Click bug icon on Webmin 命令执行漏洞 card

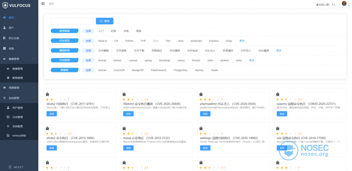point(124,95)
